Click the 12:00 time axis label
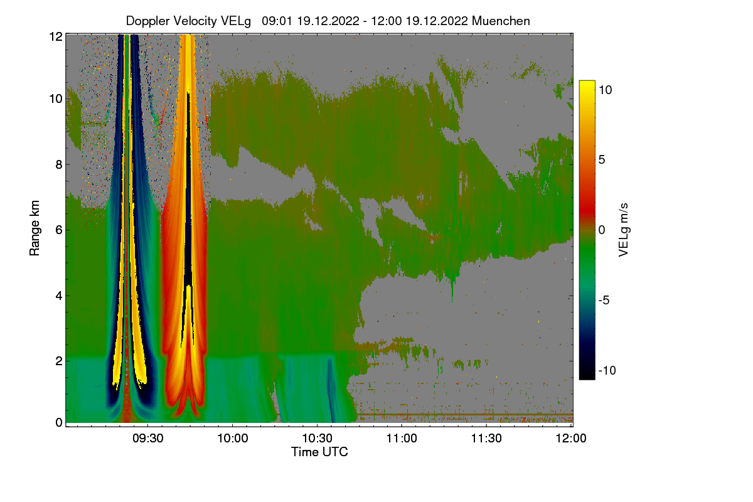The image size is (753, 502). tap(572, 439)
